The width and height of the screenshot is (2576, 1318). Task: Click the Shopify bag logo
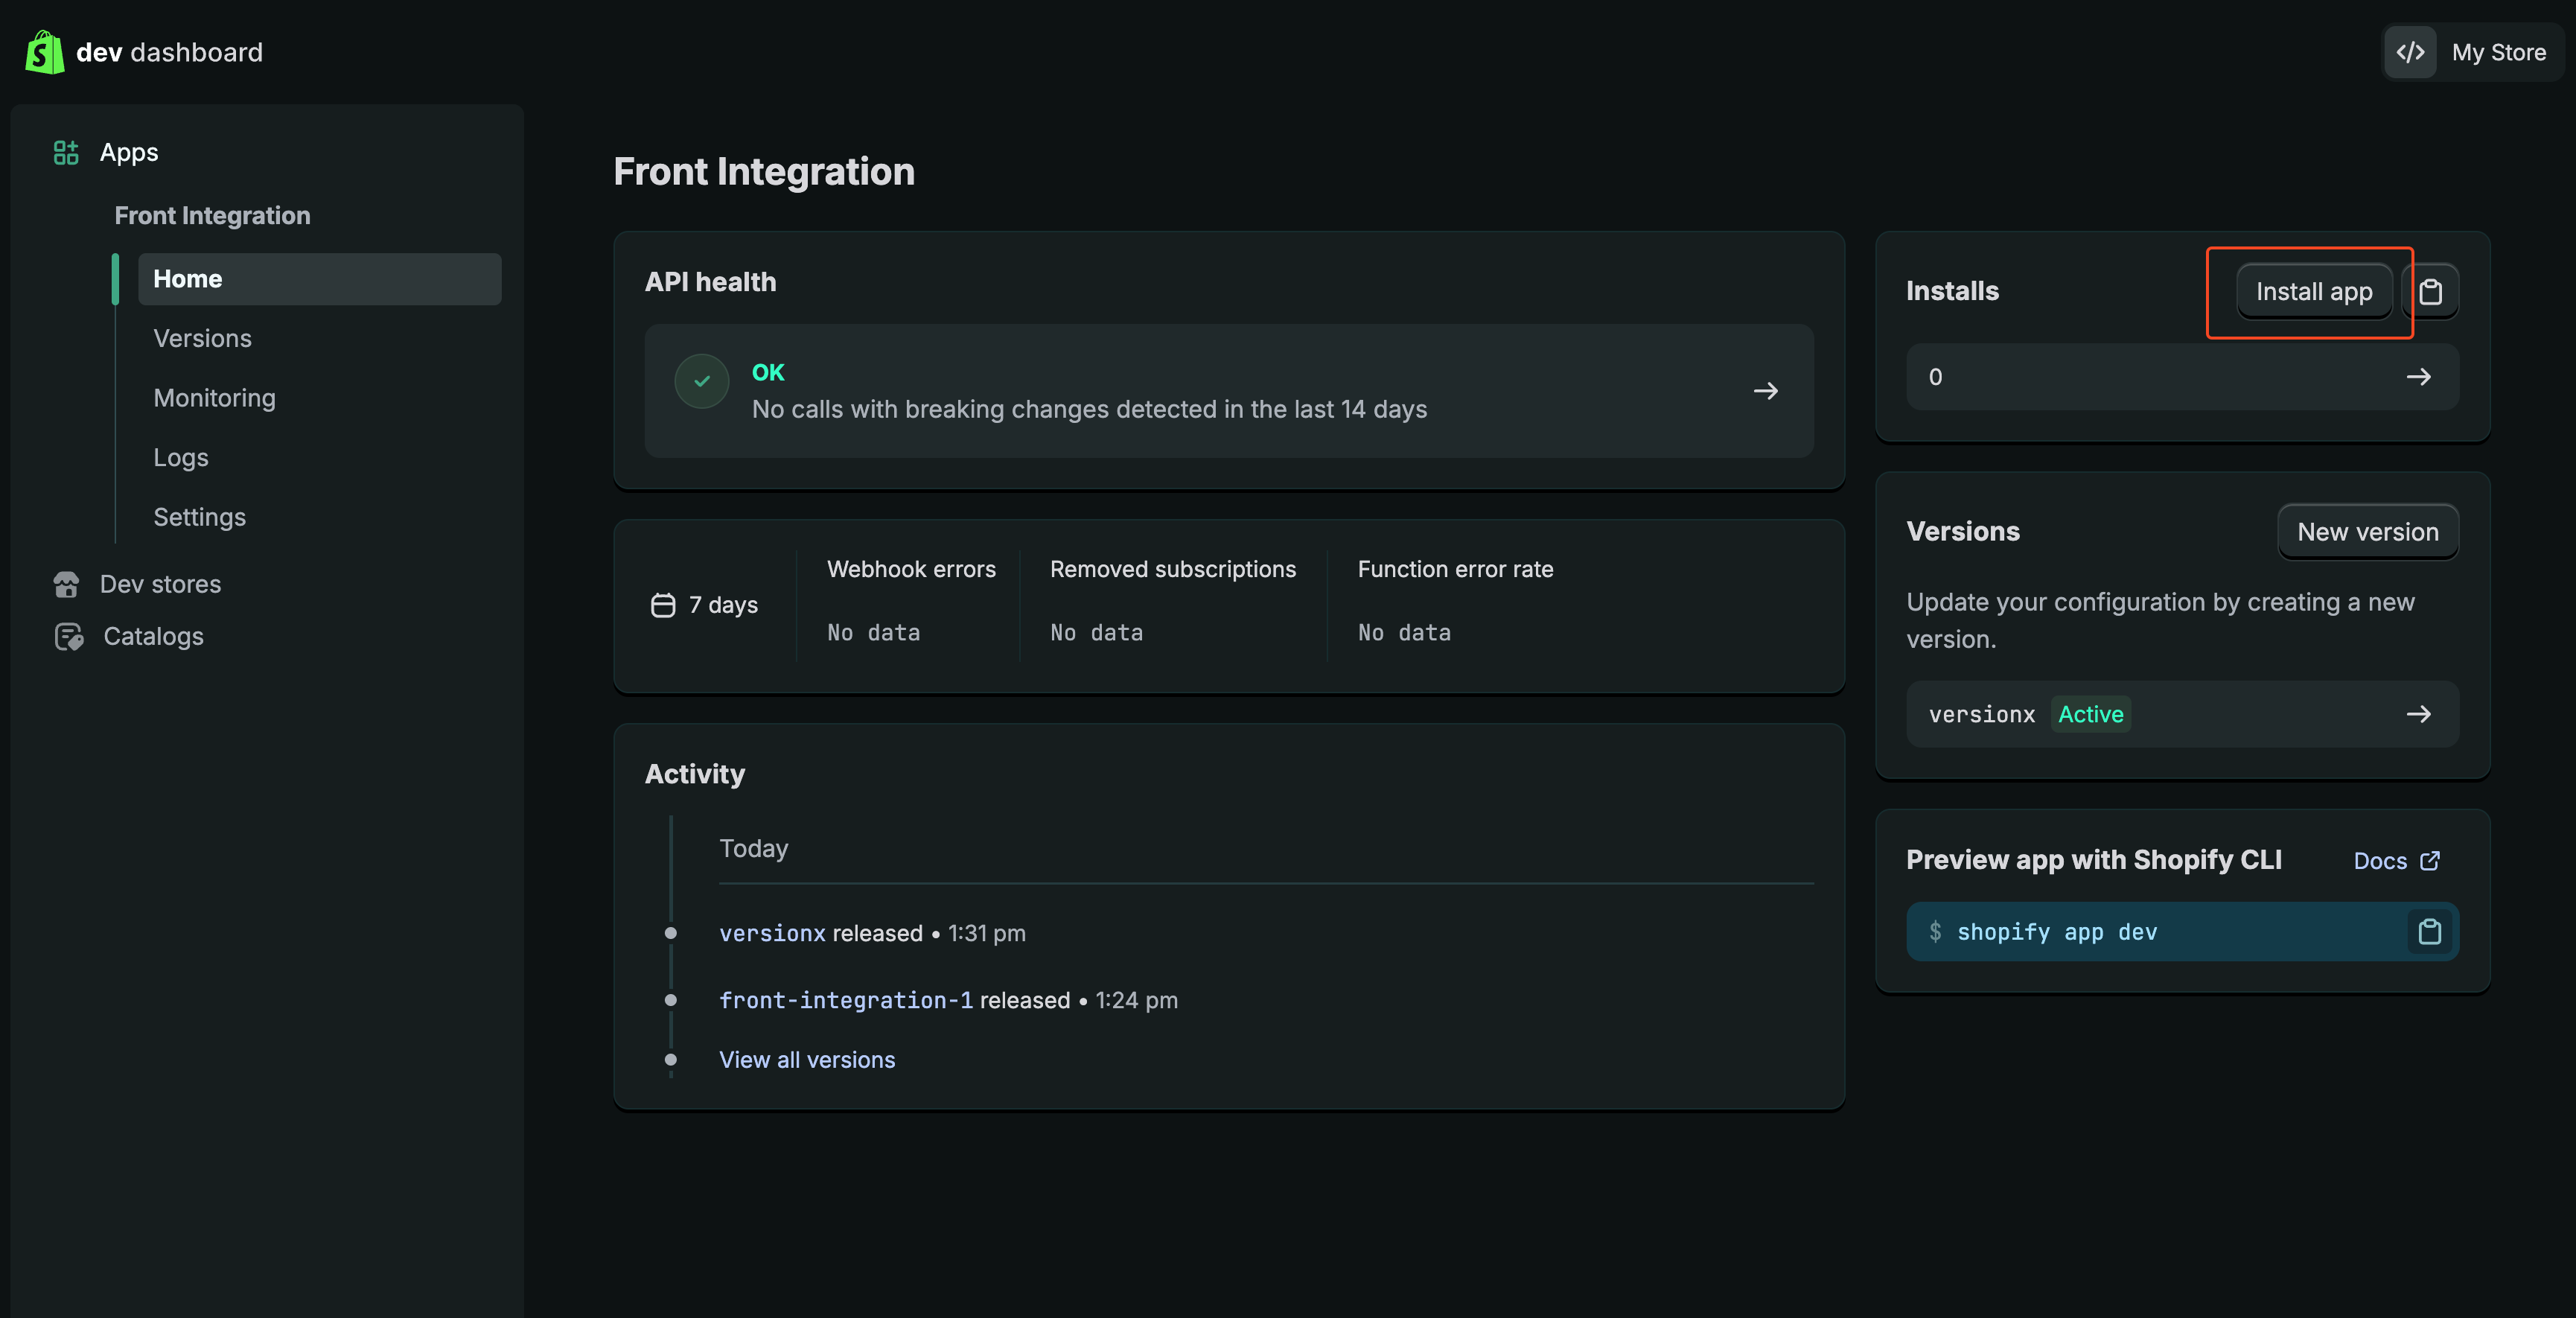click(x=44, y=52)
